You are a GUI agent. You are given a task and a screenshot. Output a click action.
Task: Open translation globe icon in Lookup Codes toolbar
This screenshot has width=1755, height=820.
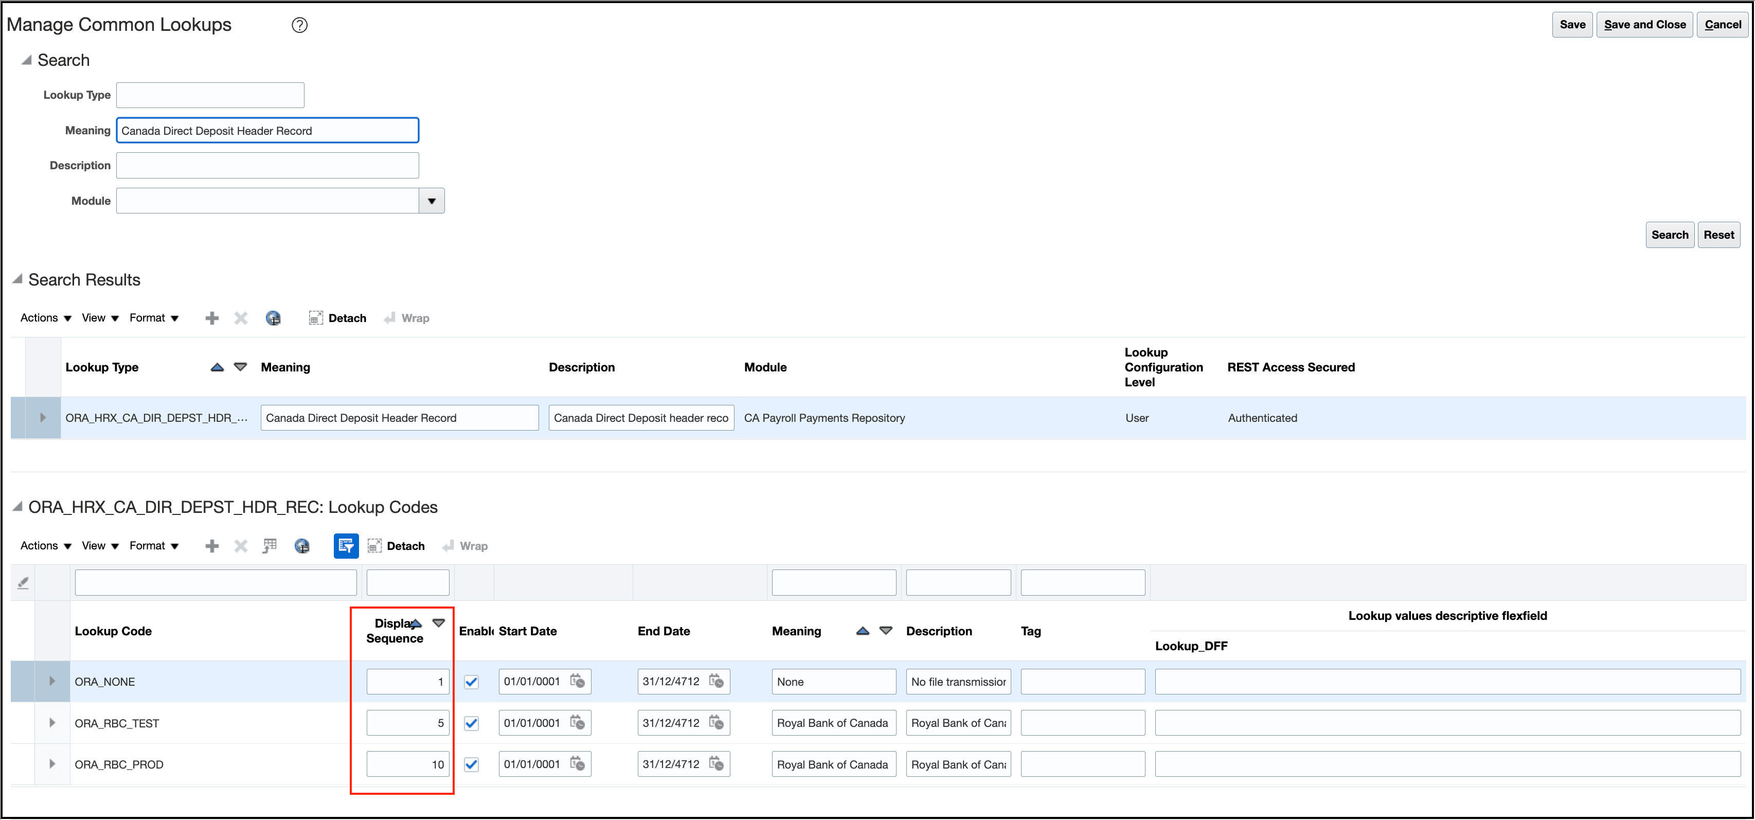[x=302, y=546]
